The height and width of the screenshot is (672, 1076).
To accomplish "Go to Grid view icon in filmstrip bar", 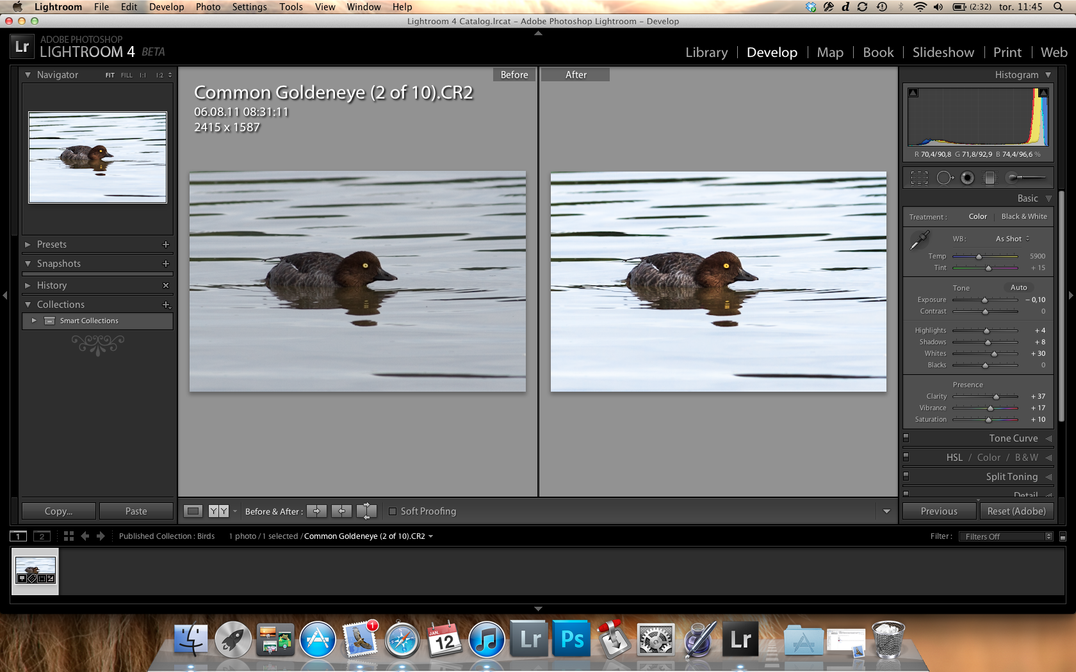I will point(69,536).
